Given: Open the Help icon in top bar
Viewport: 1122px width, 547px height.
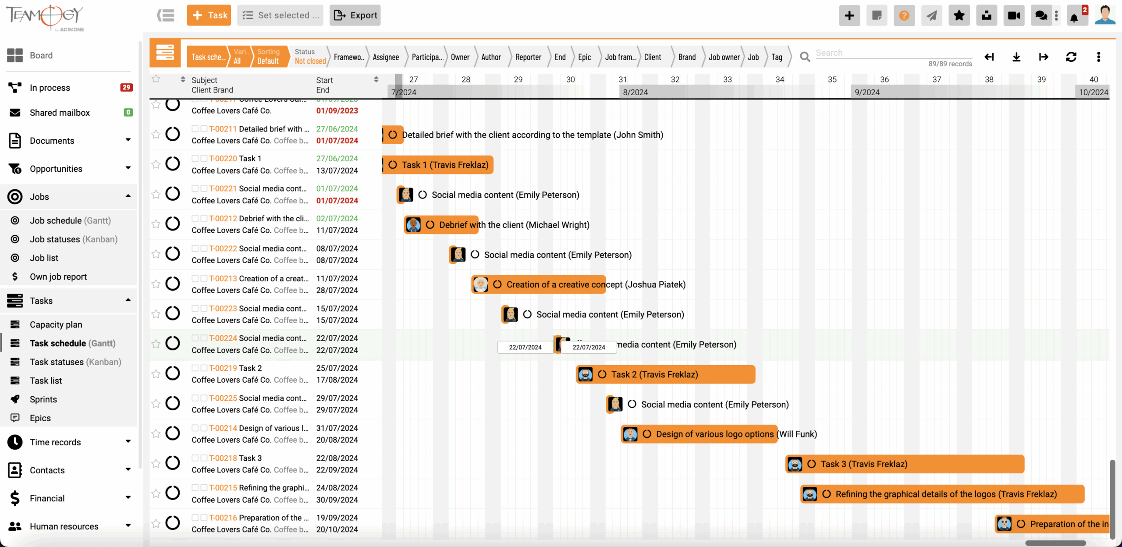Looking at the screenshot, I should [904, 15].
